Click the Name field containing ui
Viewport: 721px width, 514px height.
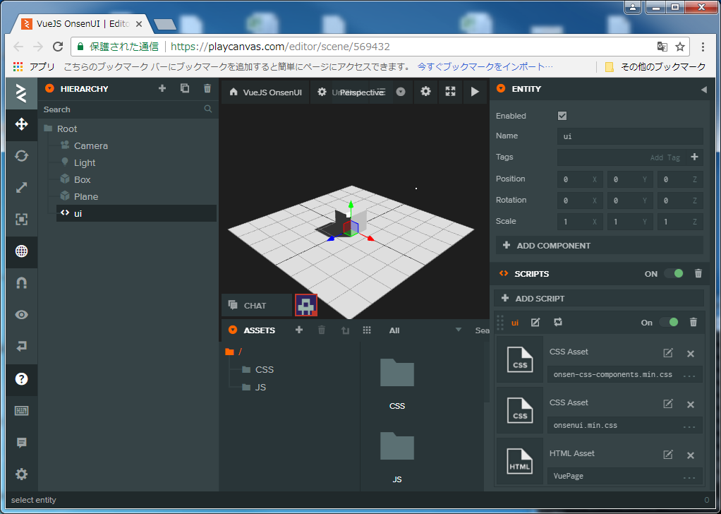coord(630,136)
